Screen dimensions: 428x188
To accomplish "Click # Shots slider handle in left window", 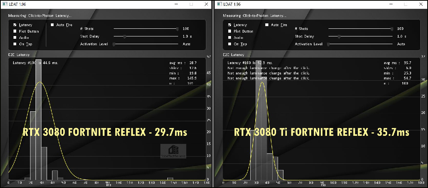I will tap(177, 29).
